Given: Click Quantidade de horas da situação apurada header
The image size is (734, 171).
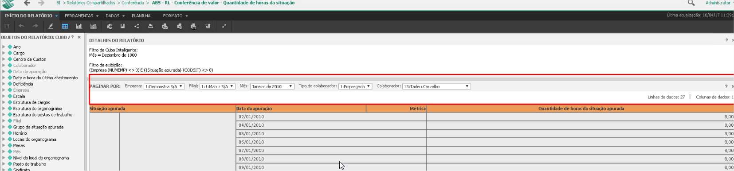Looking at the screenshot, I should click(580, 109).
